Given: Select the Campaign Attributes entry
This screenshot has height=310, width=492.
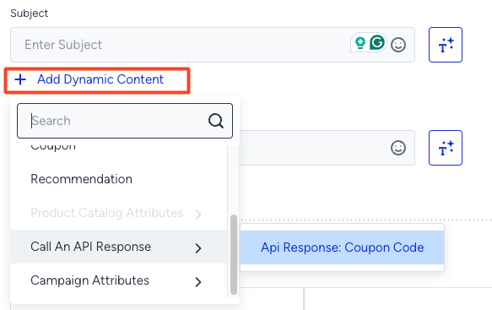Looking at the screenshot, I should point(119,280).
